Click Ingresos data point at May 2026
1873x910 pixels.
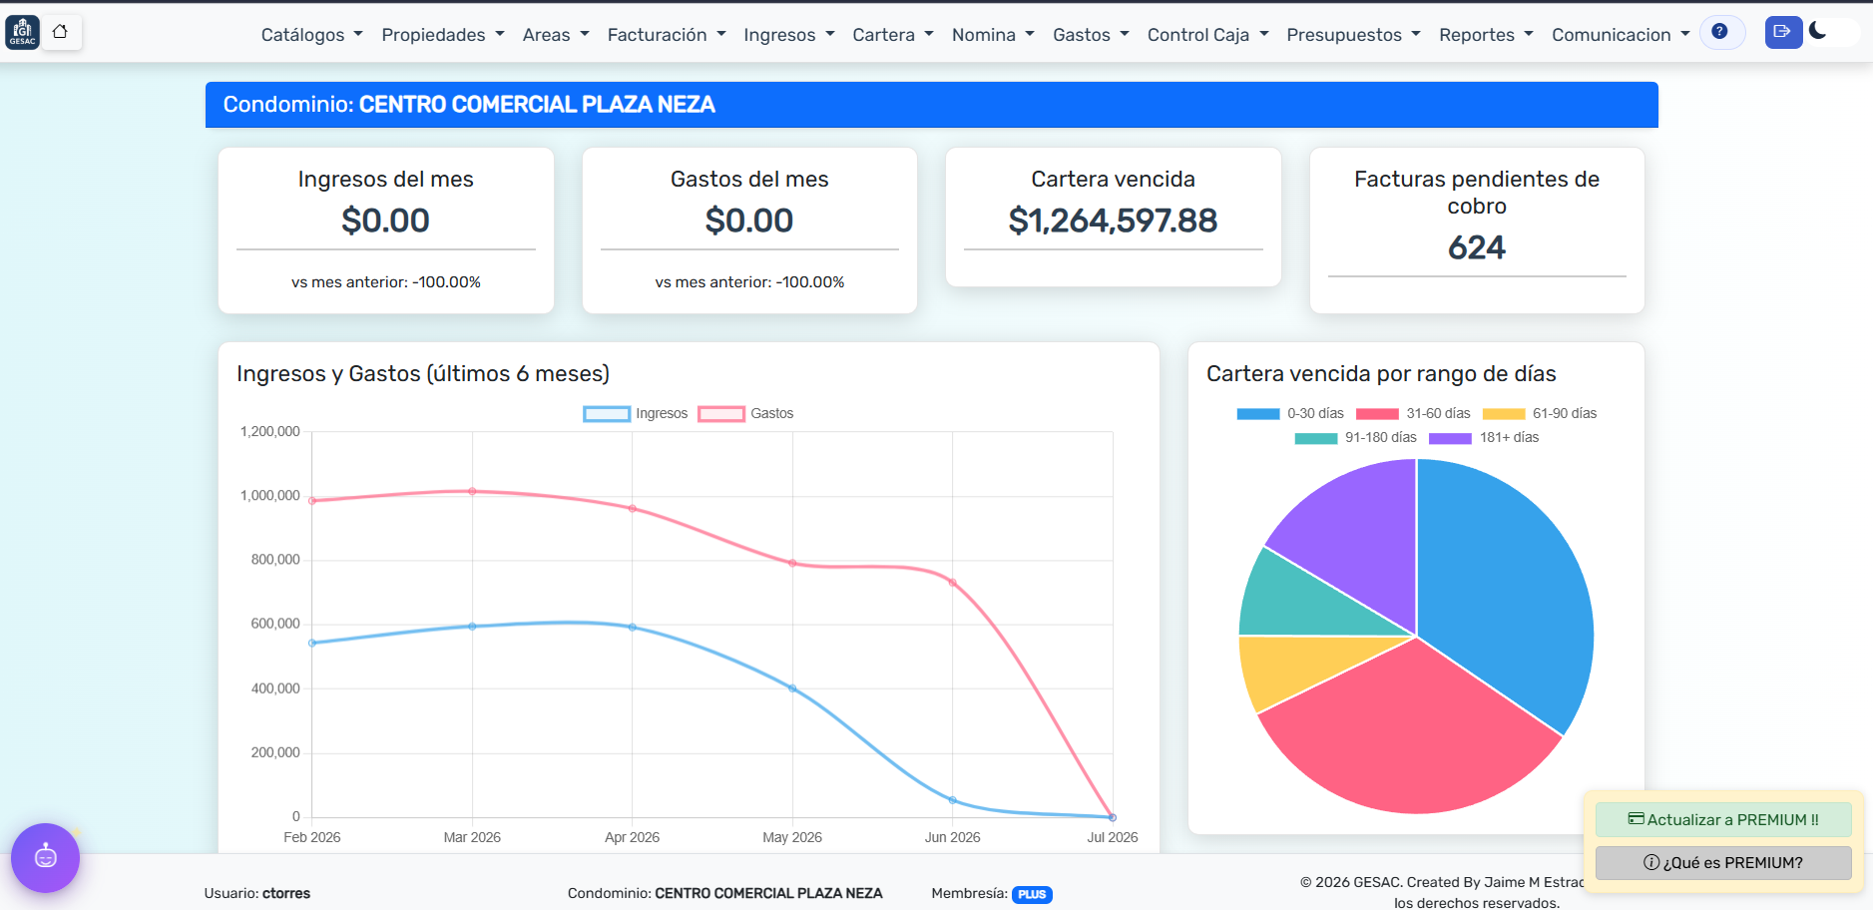coord(792,688)
